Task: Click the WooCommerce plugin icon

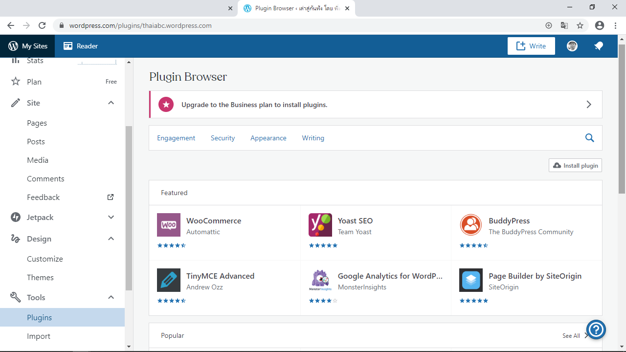Action: (x=169, y=225)
